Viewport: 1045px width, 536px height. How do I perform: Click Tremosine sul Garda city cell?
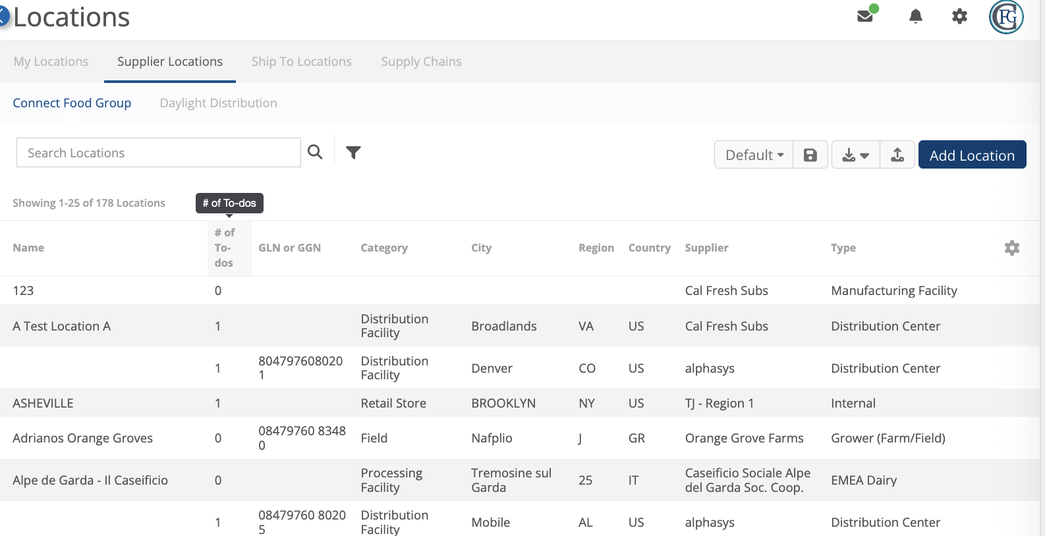point(511,480)
